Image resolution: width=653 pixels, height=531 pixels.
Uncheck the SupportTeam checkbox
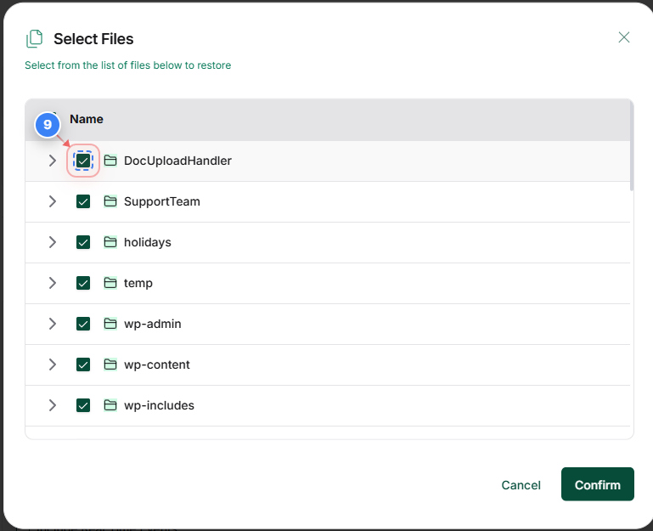pyautogui.click(x=83, y=201)
